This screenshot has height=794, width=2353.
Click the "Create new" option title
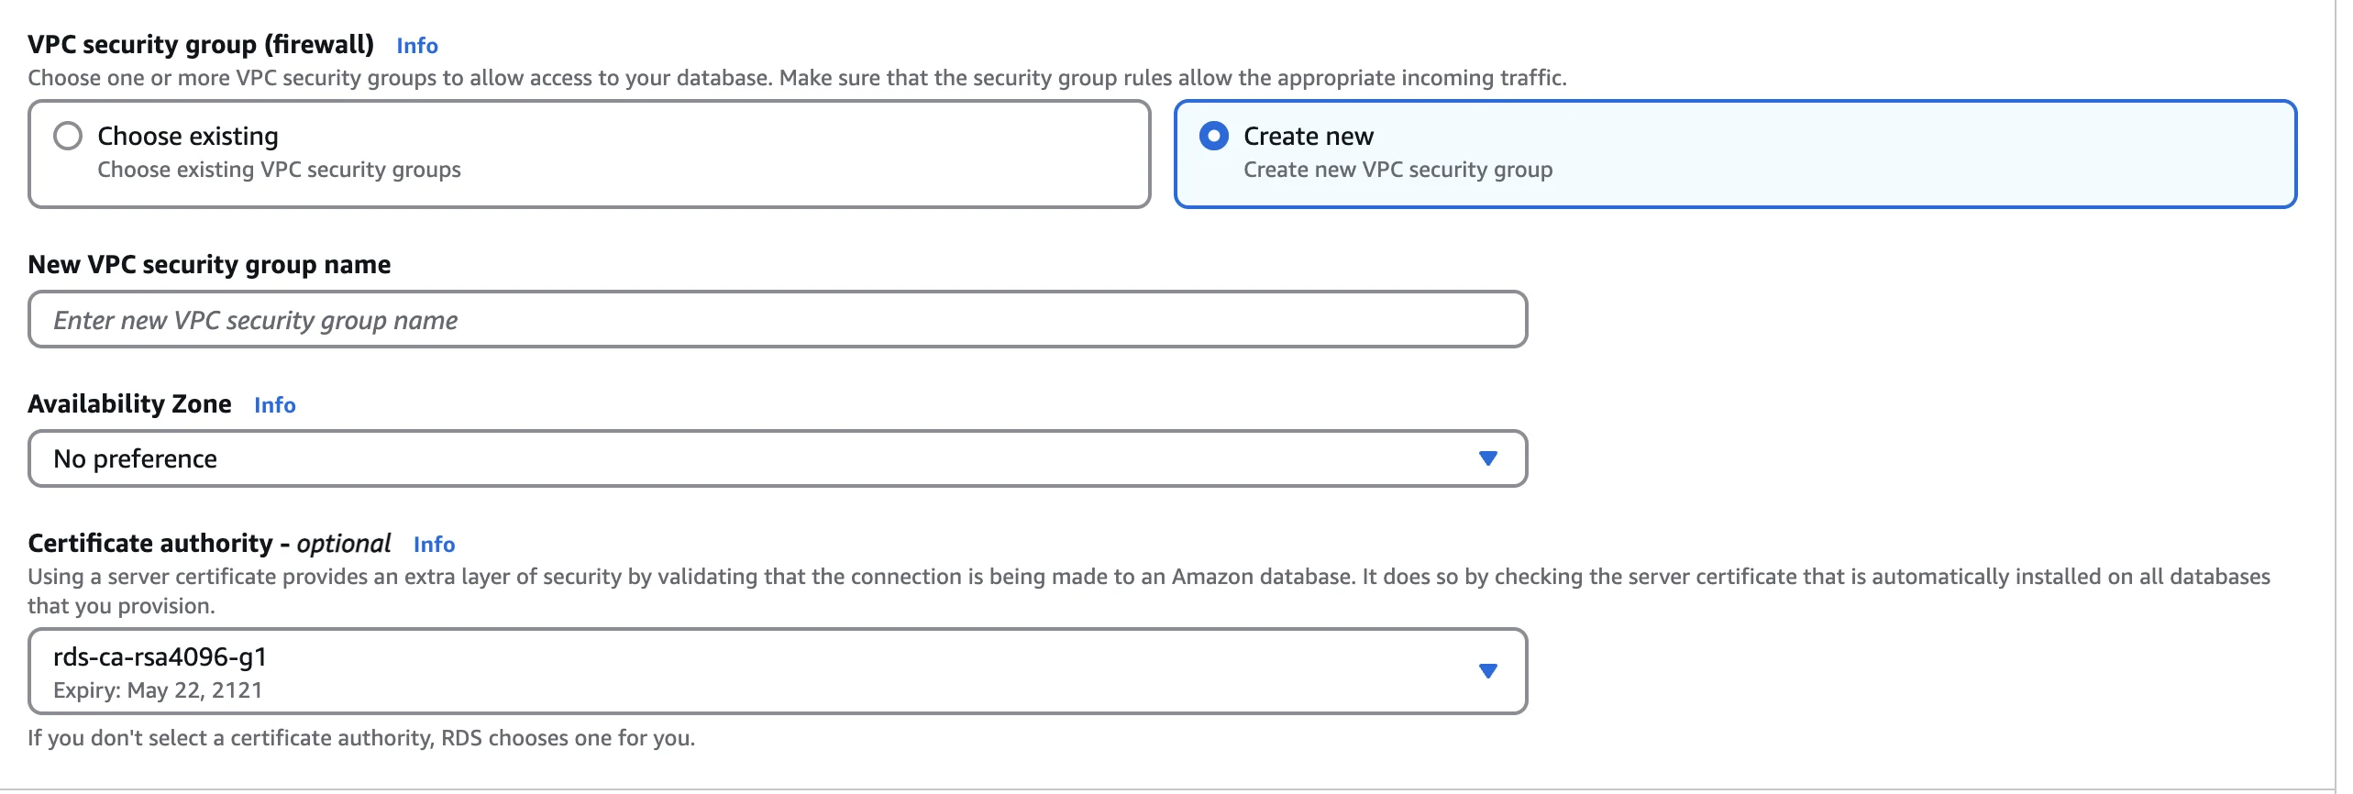[1308, 137]
